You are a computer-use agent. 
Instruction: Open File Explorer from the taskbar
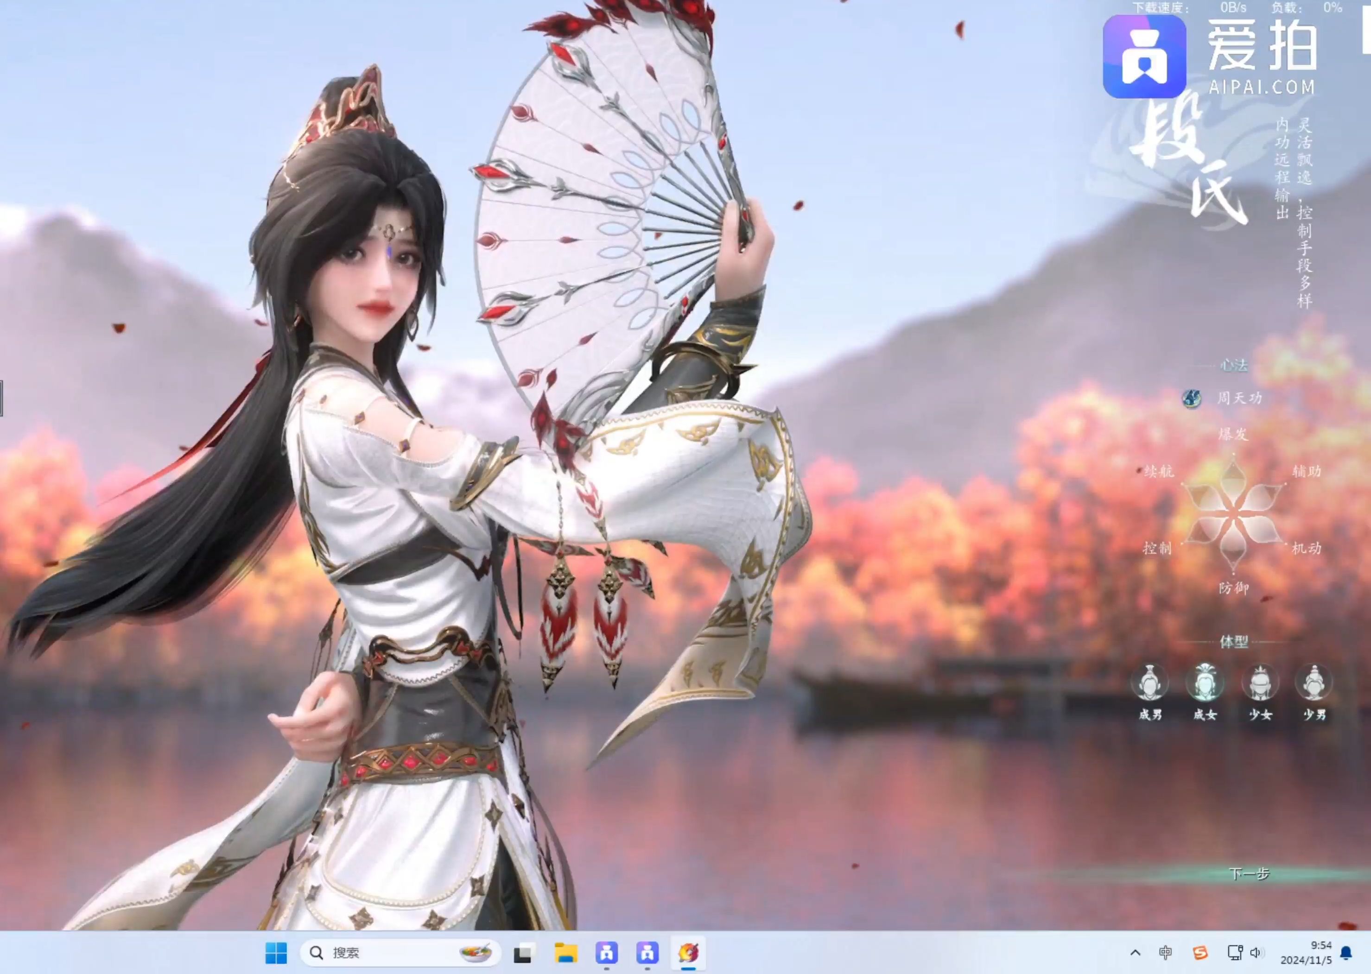click(565, 952)
